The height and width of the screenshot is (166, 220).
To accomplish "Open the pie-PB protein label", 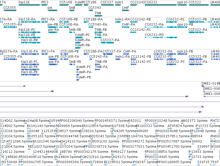I will tap(54, 57).
